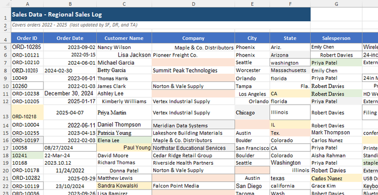Screen dimensions: 378x195
Task: Select cell Lakeshore Building Materials
Action: pos(193,133)
